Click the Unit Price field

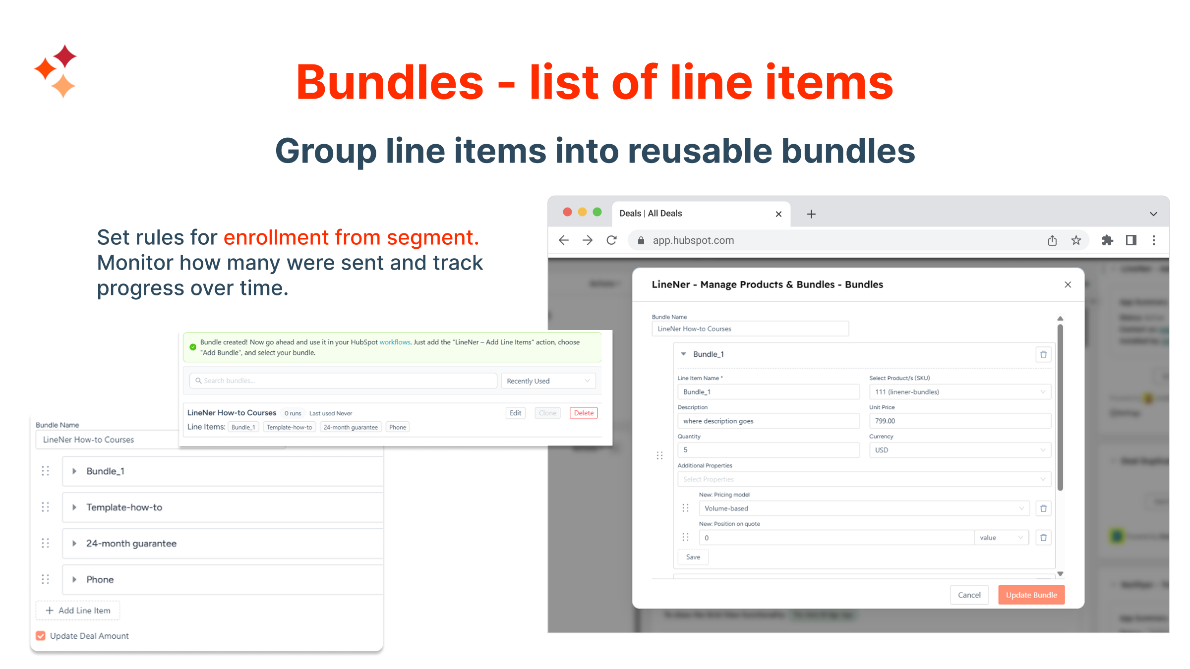point(960,421)
